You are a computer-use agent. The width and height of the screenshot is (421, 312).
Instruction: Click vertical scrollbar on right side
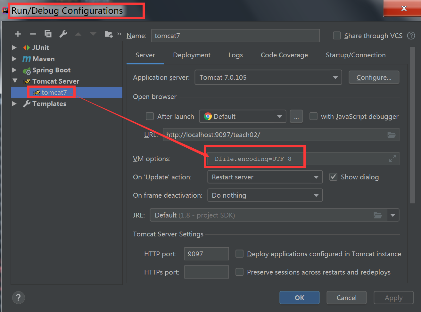pyautogui.click(x=412, y=125)
